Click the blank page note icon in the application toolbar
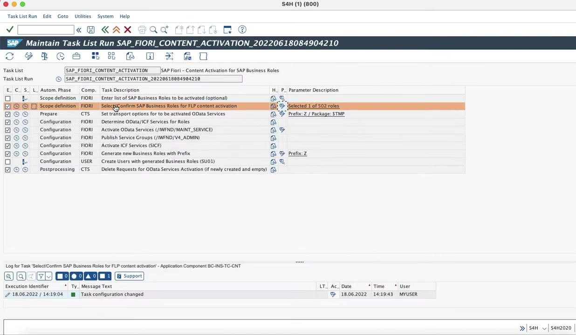Image resolution: width=576 pixels, height=335 pixels. click(x=203, y=56)
